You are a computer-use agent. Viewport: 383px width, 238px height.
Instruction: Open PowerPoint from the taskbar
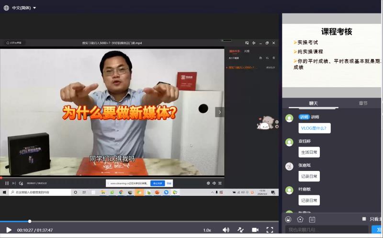click(157, 193)
